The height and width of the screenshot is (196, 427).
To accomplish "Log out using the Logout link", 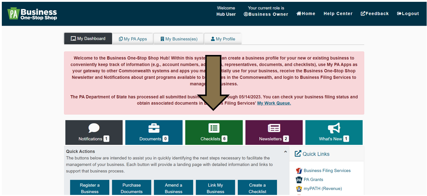I will (408, 13).
